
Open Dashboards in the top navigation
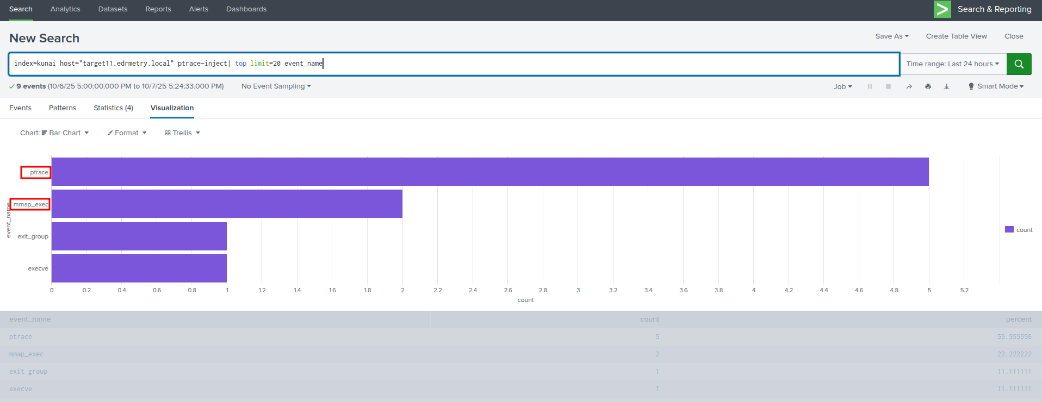[x=246, y=9]
